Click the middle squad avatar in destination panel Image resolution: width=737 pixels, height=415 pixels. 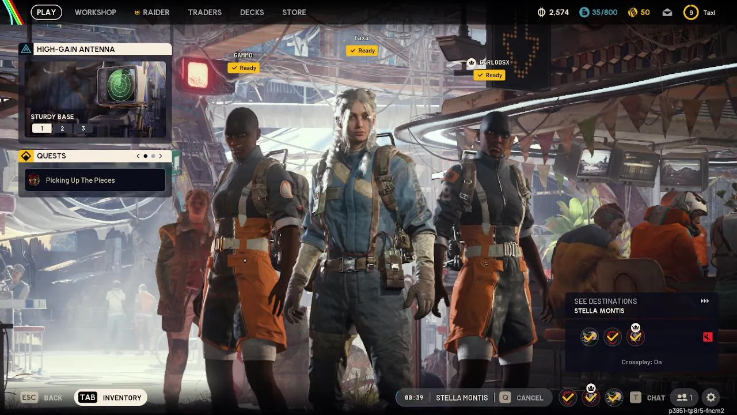coord(613,337)
